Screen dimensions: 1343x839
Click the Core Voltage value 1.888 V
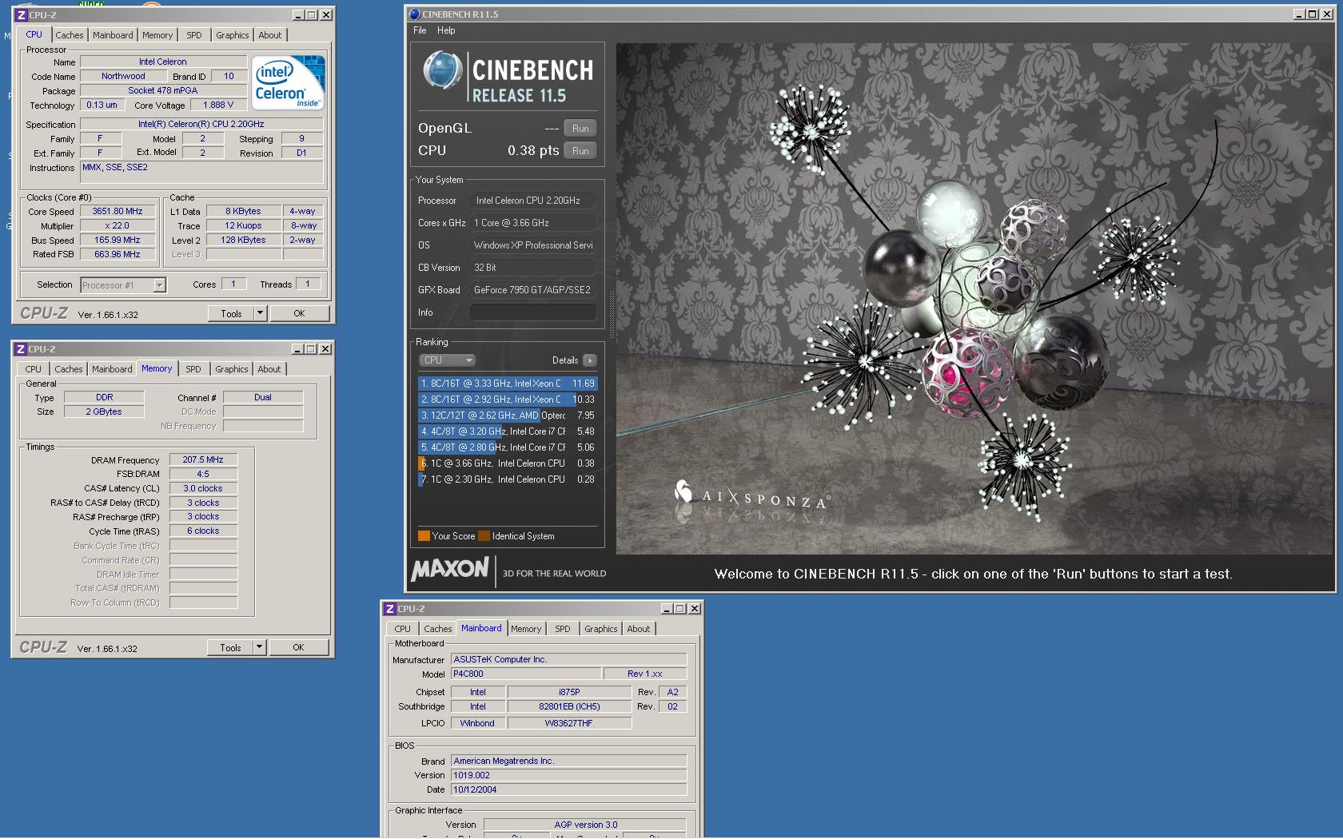(x=218, y=105)
